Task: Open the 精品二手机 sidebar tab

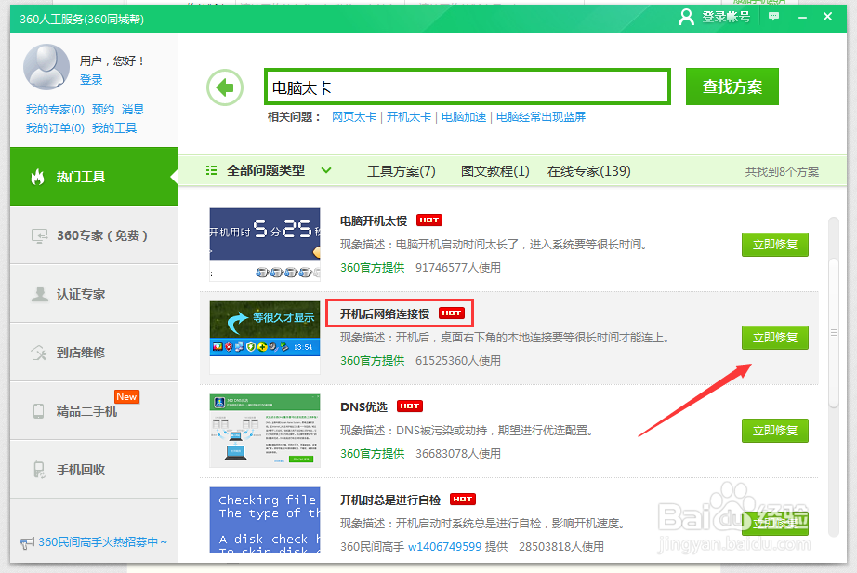Action: (94, 410)
